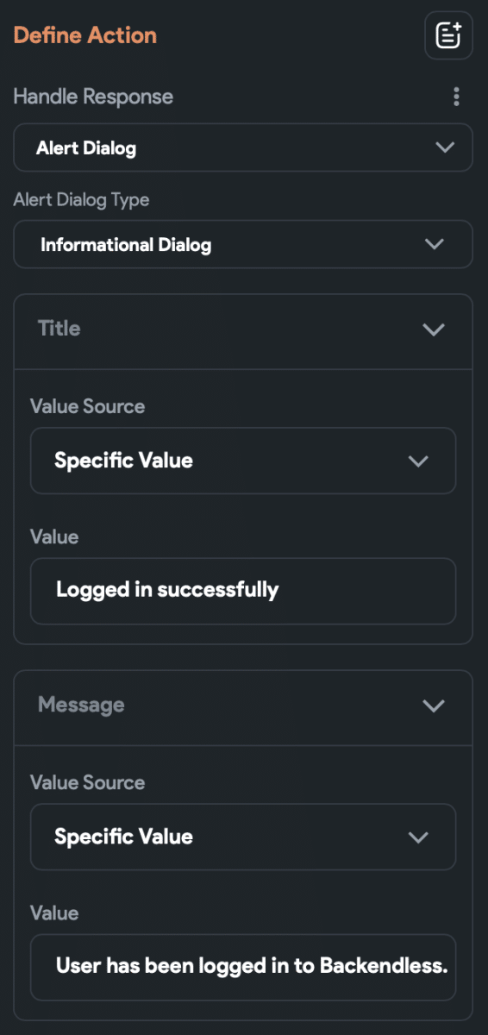Click the Handle Response label
Screen dimensions: 488x1035
click(93, 97)
